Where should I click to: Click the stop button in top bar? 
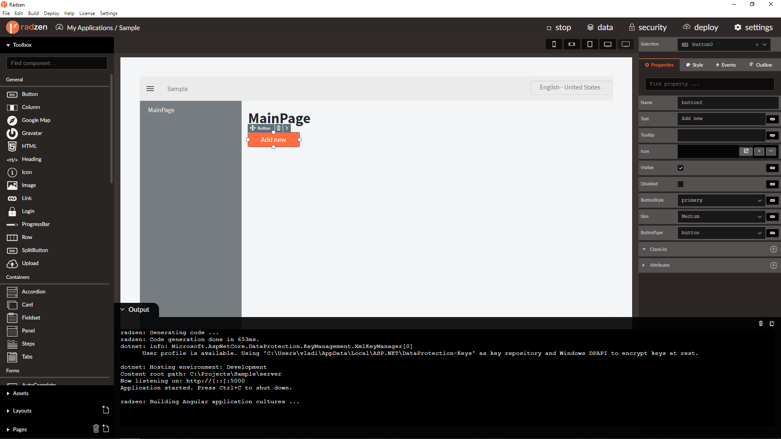(559, 28)
